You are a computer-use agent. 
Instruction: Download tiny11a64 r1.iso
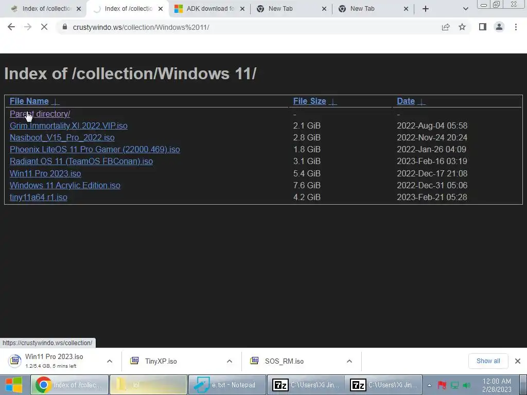click(x=38, y=197)
